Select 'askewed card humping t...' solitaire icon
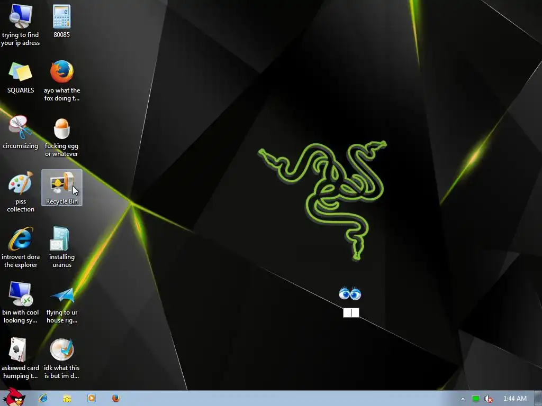The height and width of the screenshot is (406, 542). pos(21,358)
